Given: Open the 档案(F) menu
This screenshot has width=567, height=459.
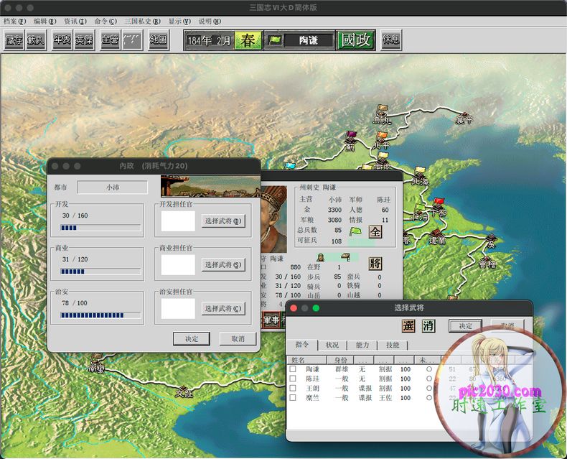Looking at the screenshot, I should click(x=15, y=22).
